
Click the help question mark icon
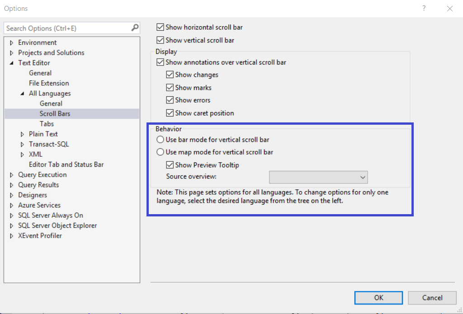(x=424, y=8)
